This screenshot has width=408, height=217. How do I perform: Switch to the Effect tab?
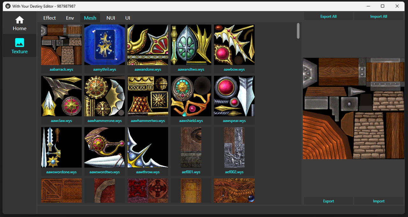pos(49,18)
